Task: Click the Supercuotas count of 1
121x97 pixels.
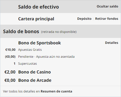Action: [14, 64]
